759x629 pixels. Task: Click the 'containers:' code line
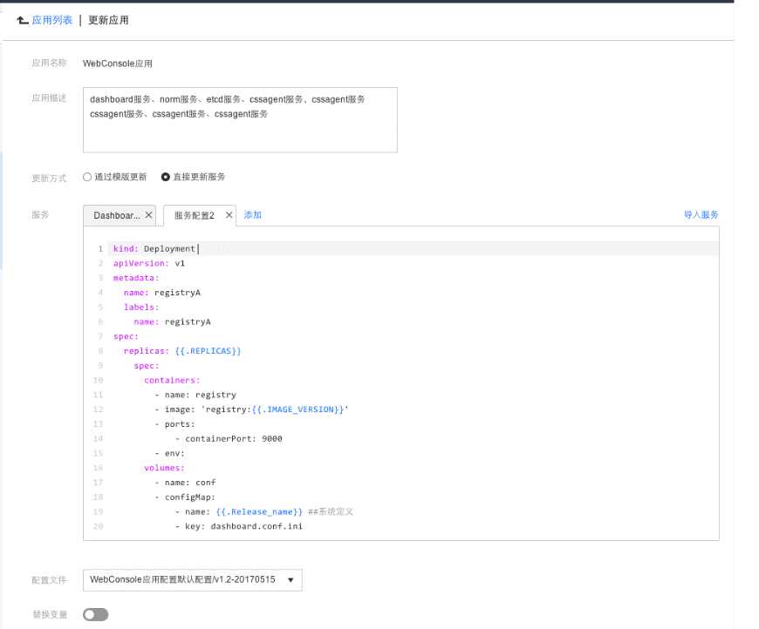pyautogui.click(x=172, y=381)
